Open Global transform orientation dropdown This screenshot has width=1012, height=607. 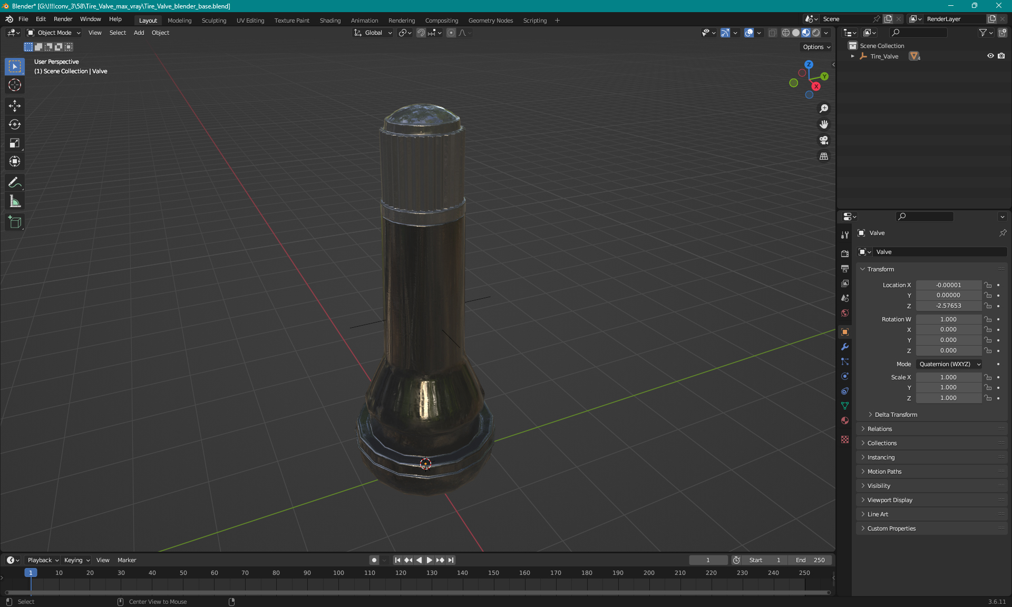[373, 33]
